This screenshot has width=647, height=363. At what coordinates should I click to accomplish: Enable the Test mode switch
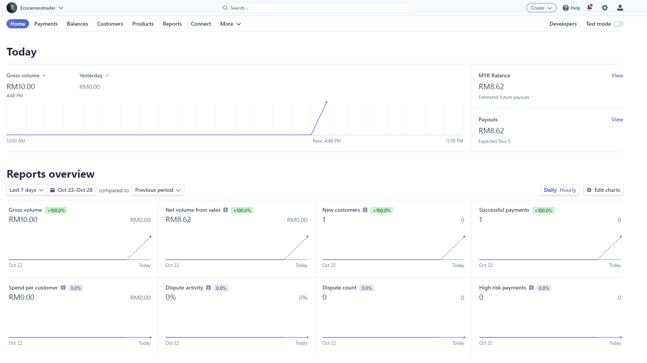pos(618,24)
